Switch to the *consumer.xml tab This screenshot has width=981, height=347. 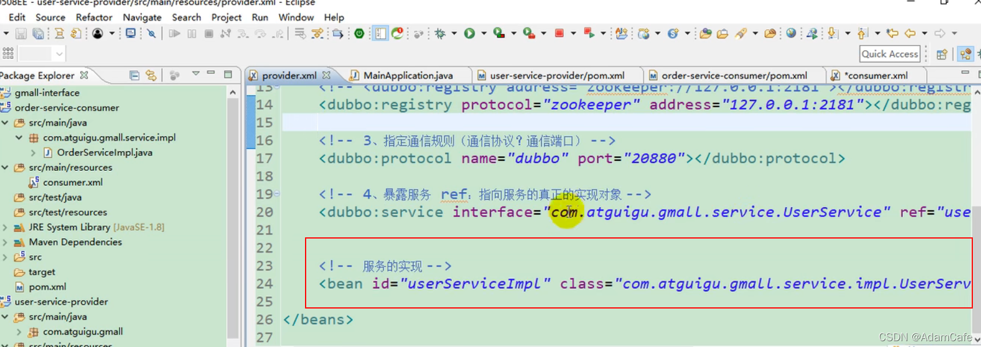(876, 75)
